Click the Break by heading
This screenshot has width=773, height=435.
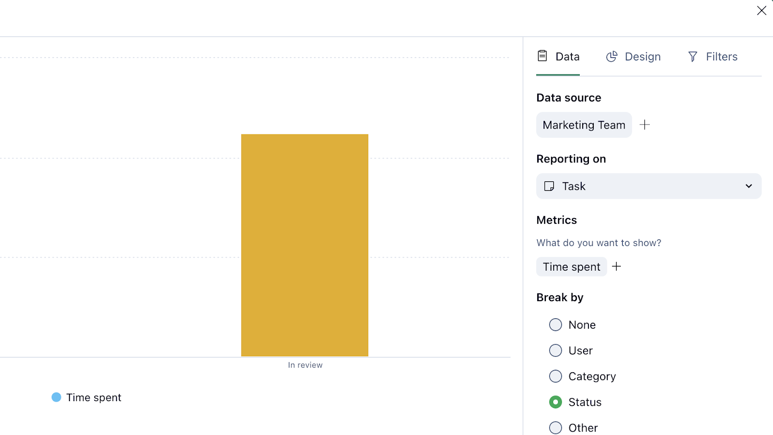pos(560,297)
